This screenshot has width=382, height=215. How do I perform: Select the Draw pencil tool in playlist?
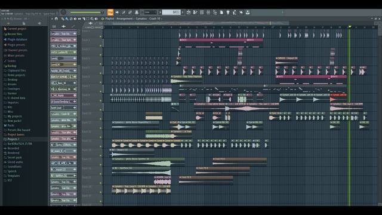(63, 19)
